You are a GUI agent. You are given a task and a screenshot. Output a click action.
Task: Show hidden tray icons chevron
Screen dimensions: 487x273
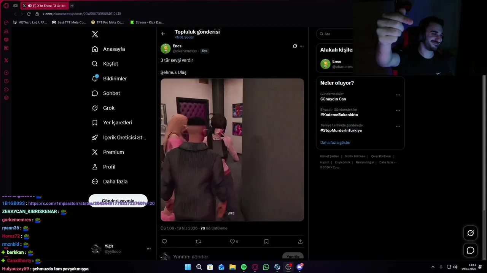pos(433,267)
